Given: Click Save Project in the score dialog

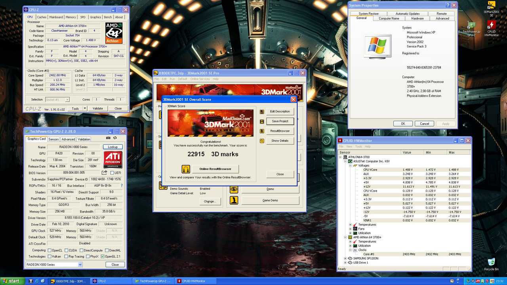Looking at the screenshot, I should click(280, 121).
